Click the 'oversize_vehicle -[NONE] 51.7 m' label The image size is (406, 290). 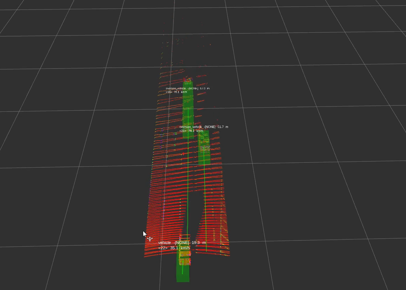coord(203,127)
